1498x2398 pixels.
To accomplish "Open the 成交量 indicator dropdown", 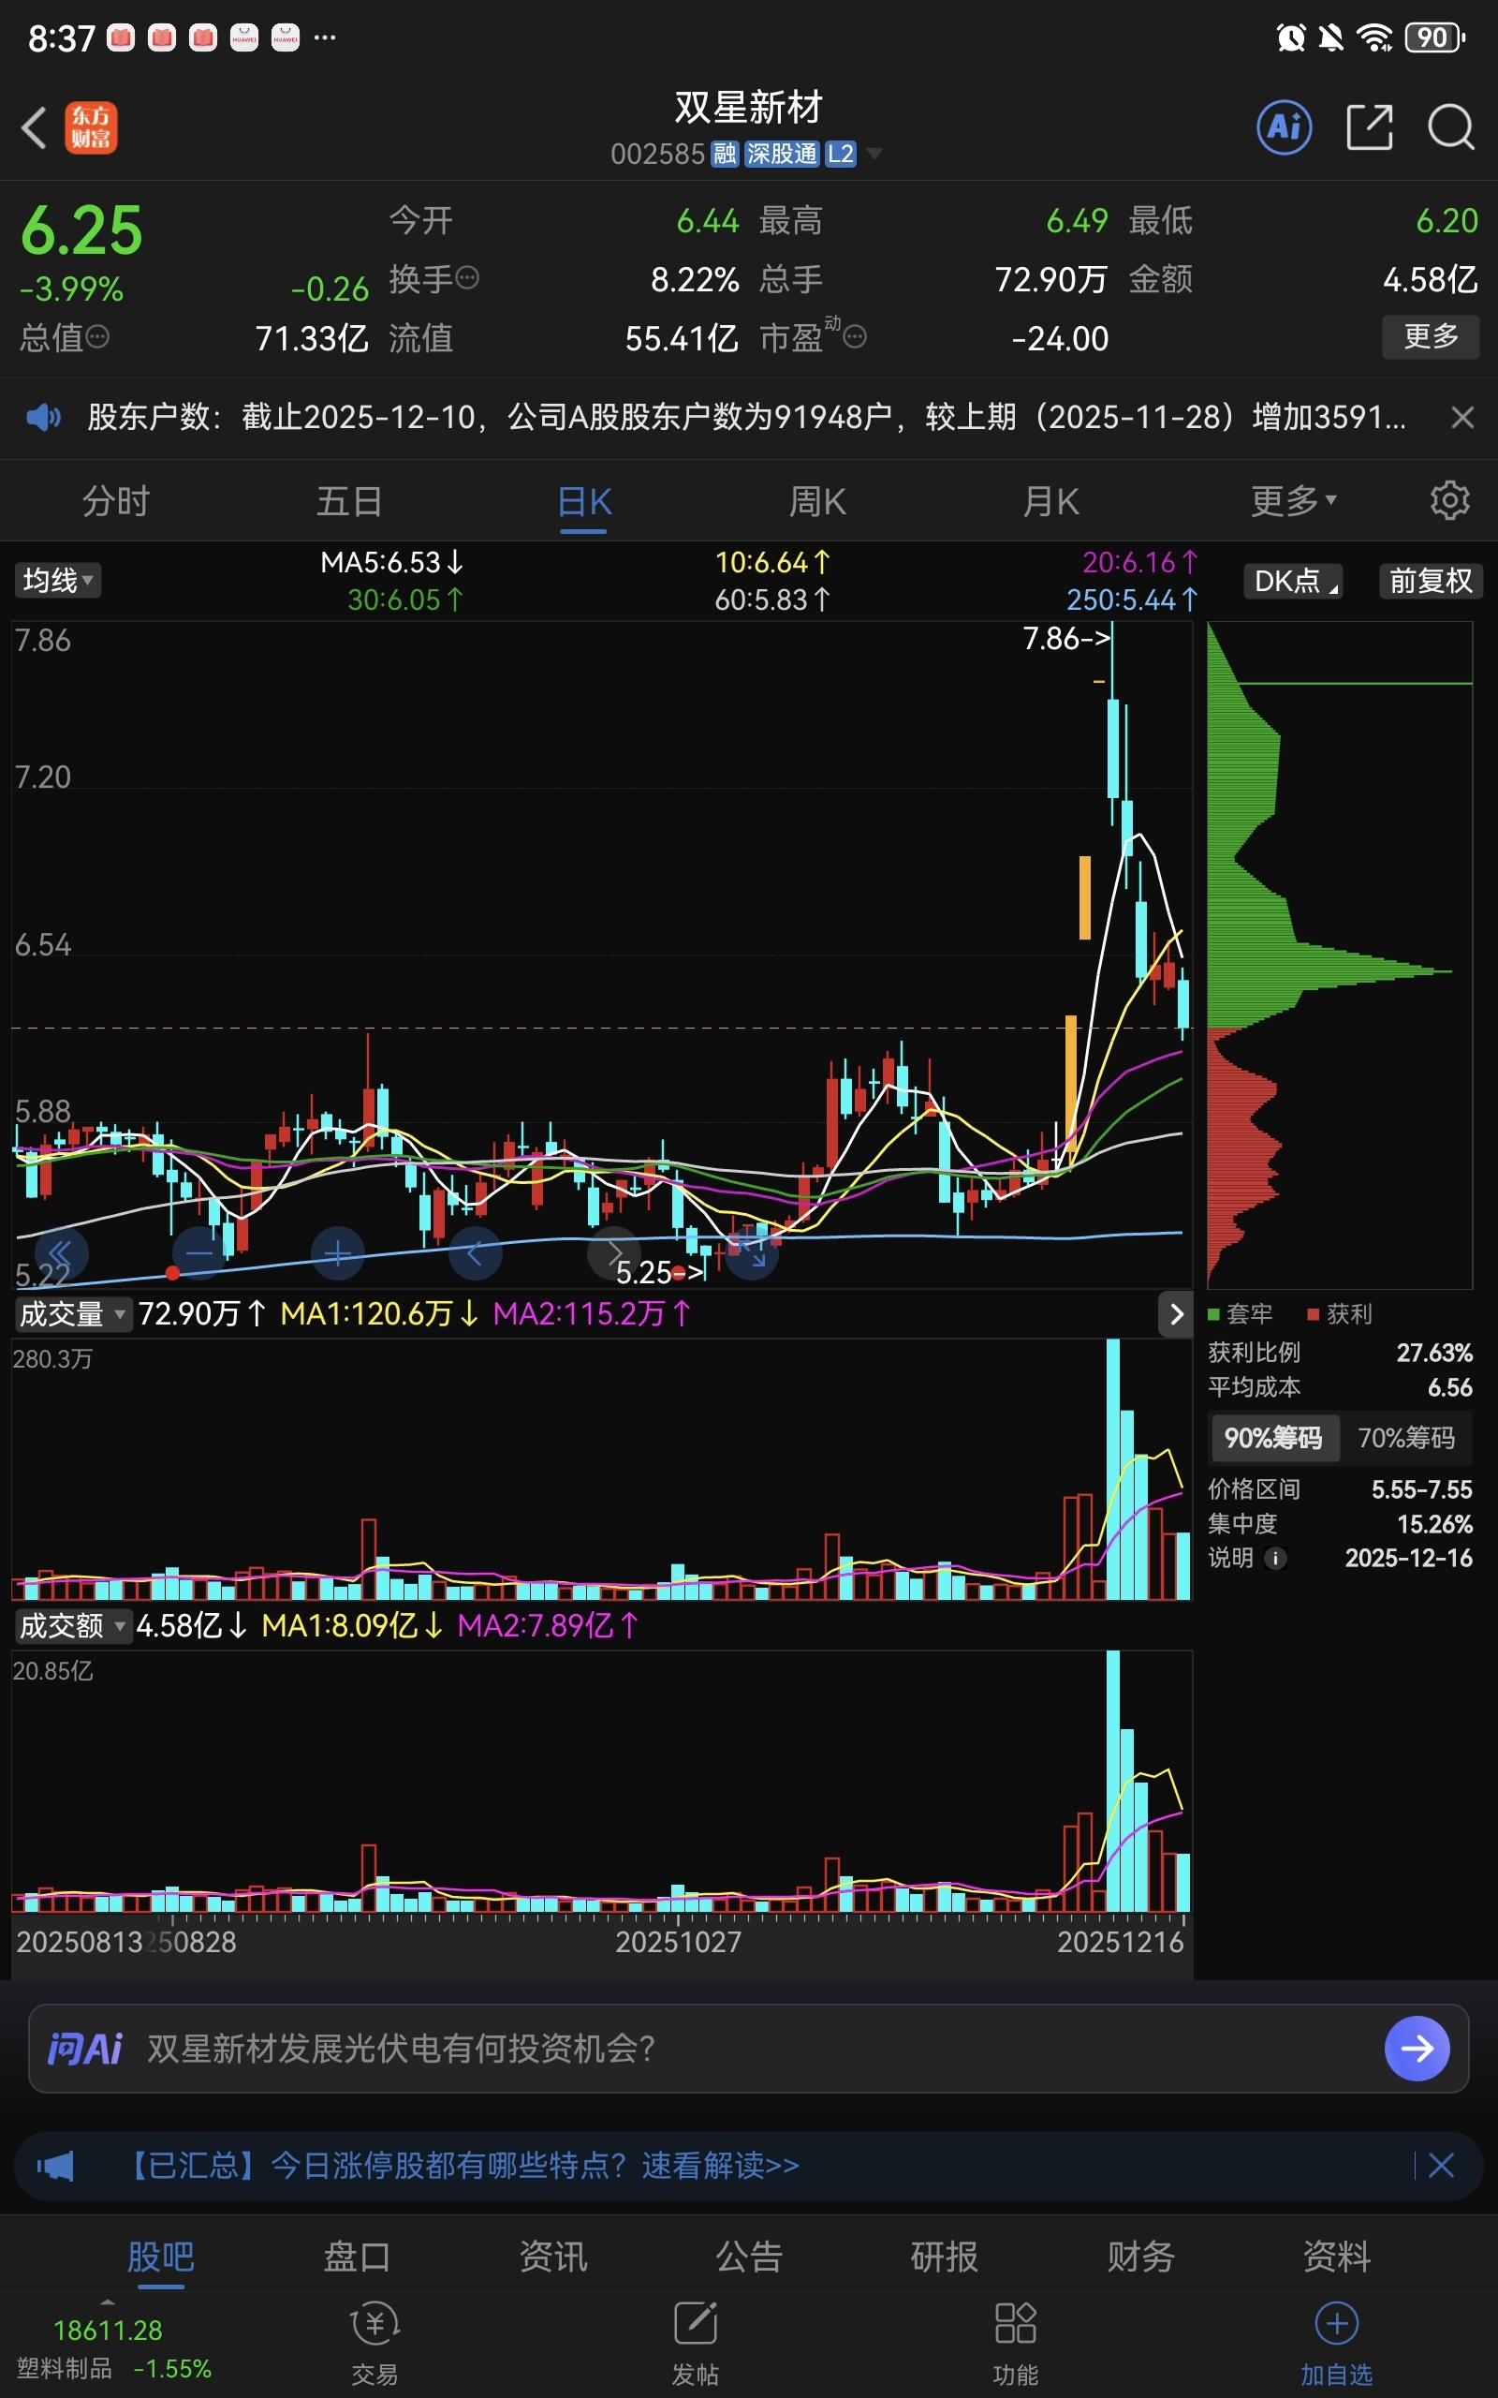I will pos(72,1314).
